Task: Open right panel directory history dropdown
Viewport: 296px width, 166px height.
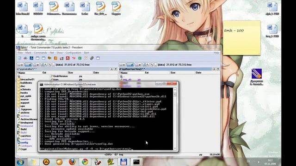Action: 218,69
